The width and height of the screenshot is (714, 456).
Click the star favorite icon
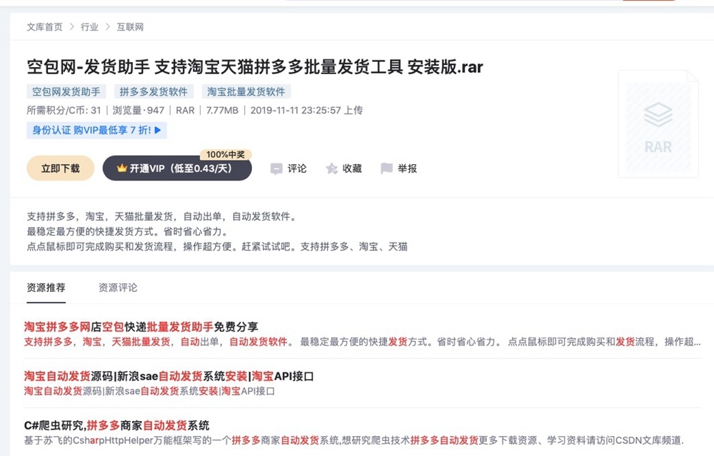pyautogui.click(x=331, y=169)
